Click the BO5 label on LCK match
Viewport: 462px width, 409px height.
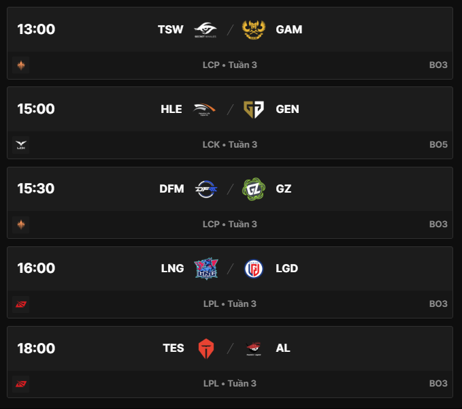click(x=438, y=145)
